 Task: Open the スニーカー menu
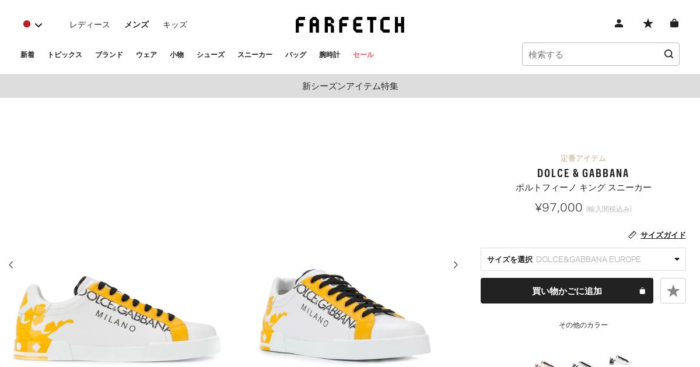tap(255, 55)
